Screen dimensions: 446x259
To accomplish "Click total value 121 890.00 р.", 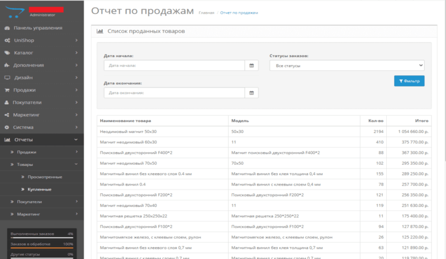I will (415, 247).
